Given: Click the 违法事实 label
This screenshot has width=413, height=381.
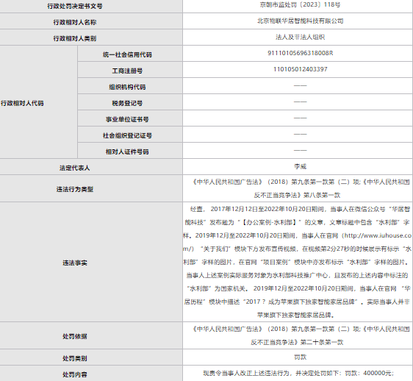Looking at the screenshot, I should coord(75,263).
